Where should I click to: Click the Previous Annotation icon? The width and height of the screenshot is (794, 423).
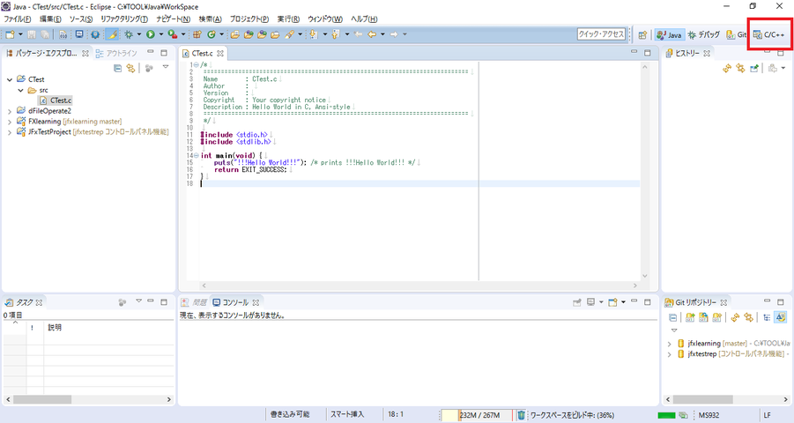(335, 34)
